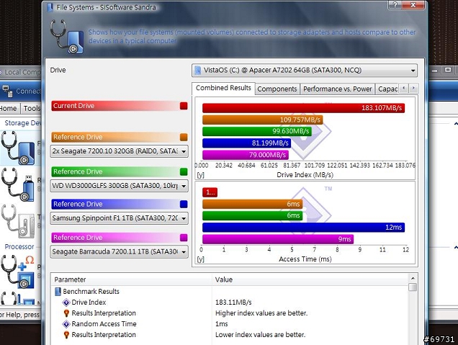Open the Components tab
Image resolution: width=458 pixels, height=345 pixels.
tap(277, 89)
